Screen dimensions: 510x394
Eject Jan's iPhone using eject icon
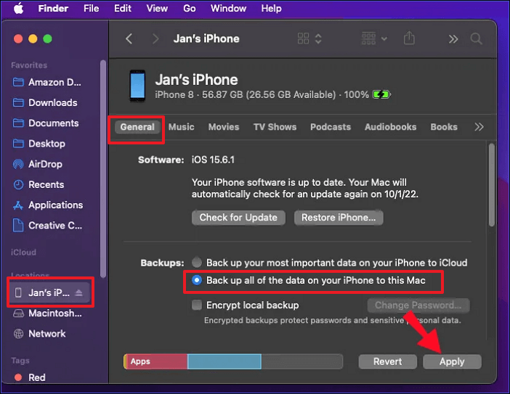(78, 292)
